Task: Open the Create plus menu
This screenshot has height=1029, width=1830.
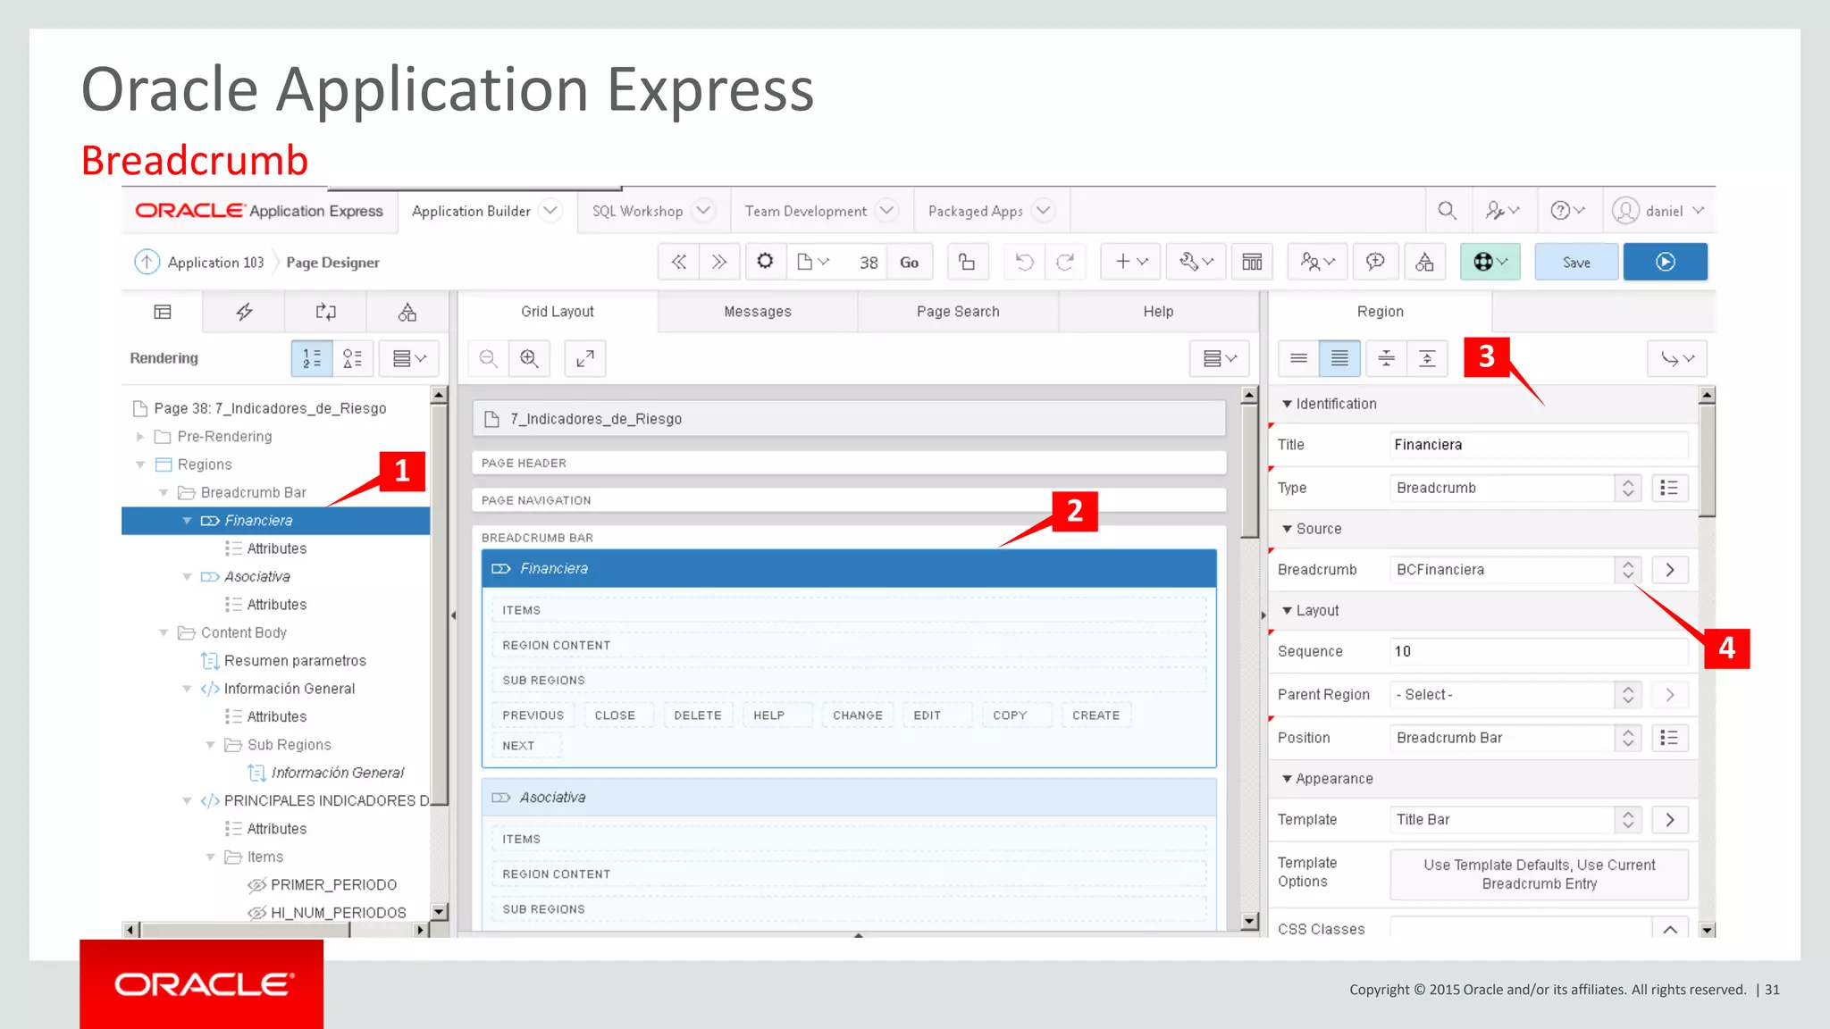Action: tap(1130, 262)
